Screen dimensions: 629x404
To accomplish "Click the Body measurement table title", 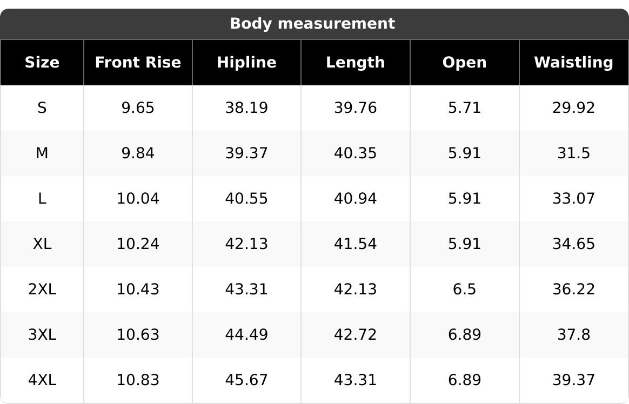I will tap(312, 24).
